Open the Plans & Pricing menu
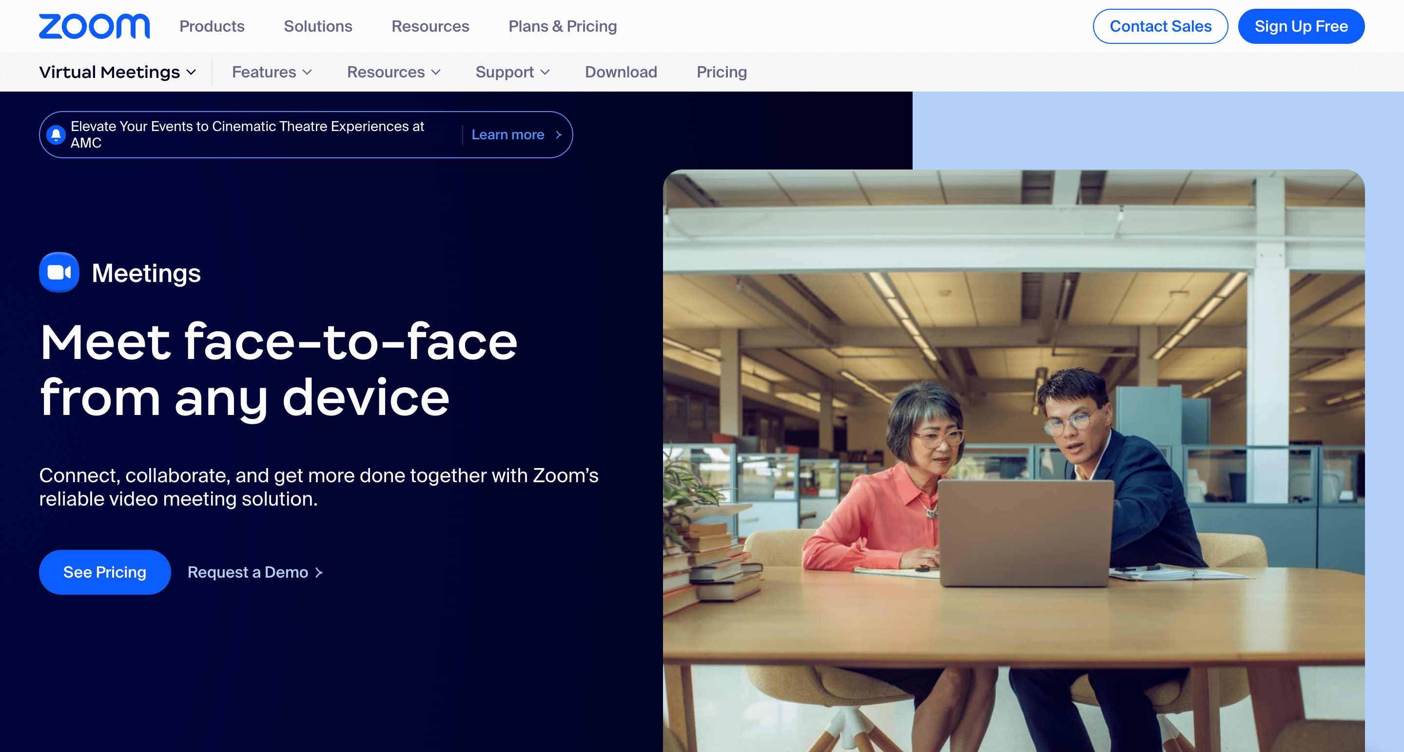Screen dimensions: 1404x752 coord(563,26)
